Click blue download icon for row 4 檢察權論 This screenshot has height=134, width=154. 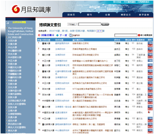coord(150,61)
